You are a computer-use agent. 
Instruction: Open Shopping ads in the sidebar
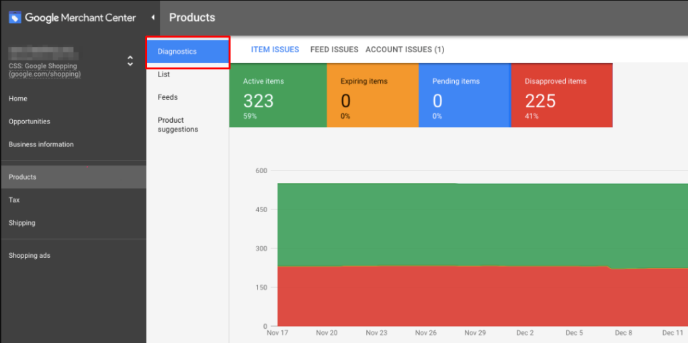pyautogui.click(x=30, y=256)
